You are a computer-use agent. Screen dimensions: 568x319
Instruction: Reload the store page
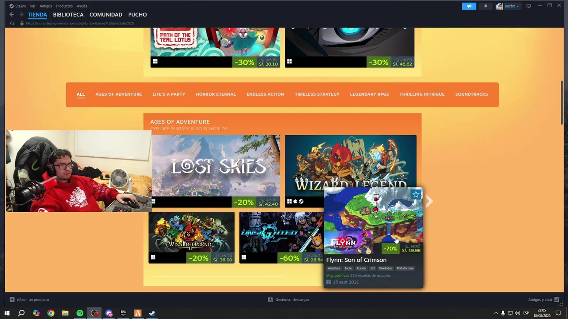click(12, 23)
